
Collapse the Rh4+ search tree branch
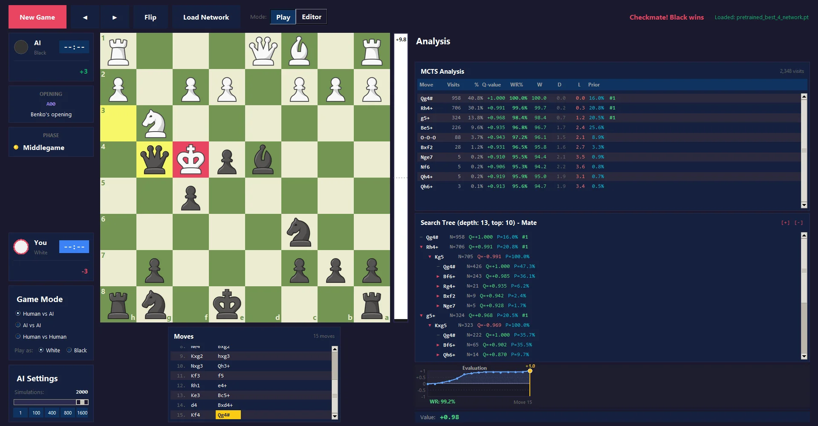pyautogui.click(x=422, y=247)
